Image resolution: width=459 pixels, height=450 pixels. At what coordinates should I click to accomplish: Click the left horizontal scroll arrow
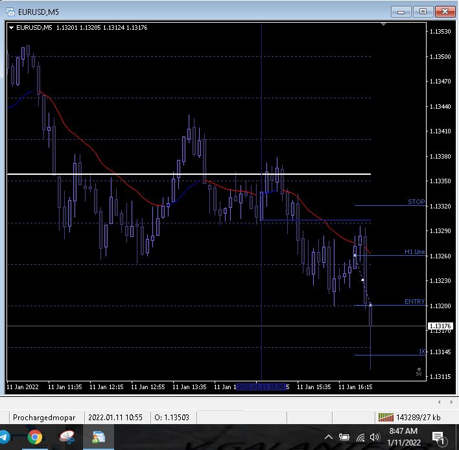click(440, 401)
